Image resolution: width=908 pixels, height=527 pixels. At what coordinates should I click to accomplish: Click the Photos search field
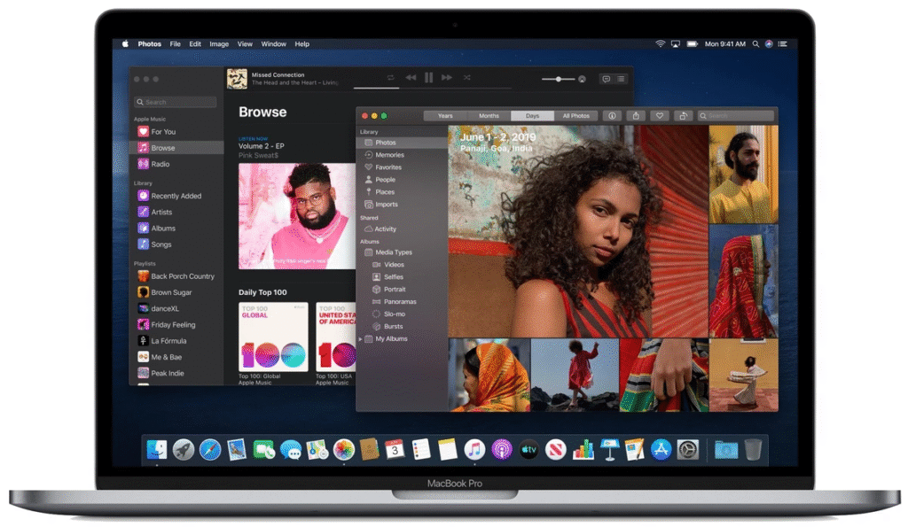(736, 116)
